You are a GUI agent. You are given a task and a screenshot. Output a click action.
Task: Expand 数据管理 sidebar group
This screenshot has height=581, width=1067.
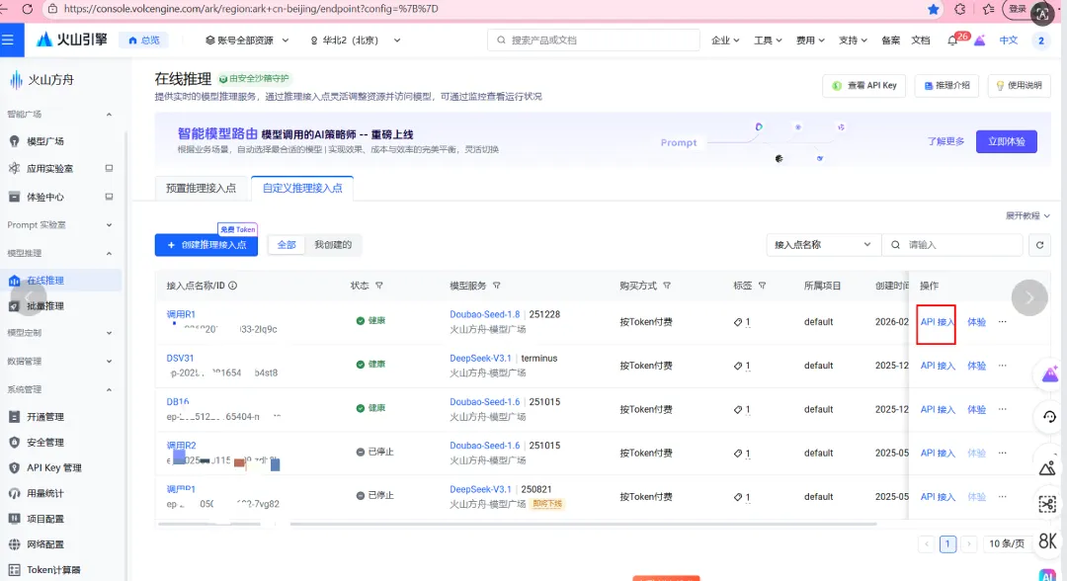[60, 362]
